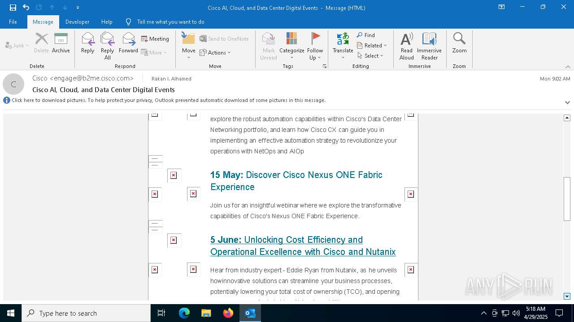Click the volume speaker tray icon
The height and width of the screenshot is (322, 574).
click(516, 313)
